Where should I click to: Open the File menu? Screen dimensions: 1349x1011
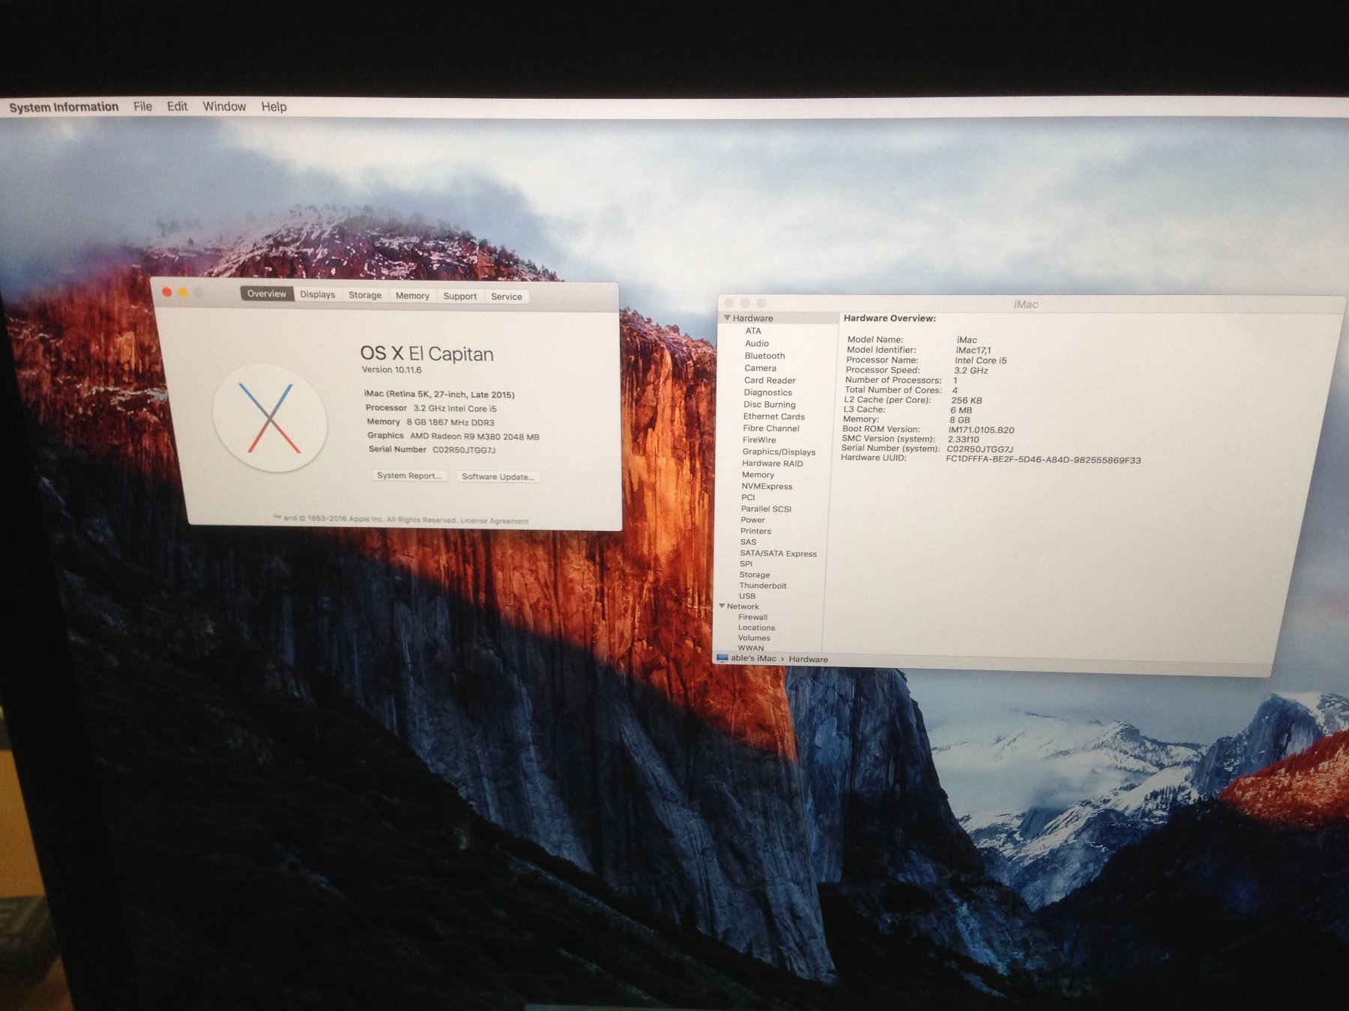point(142,106)
